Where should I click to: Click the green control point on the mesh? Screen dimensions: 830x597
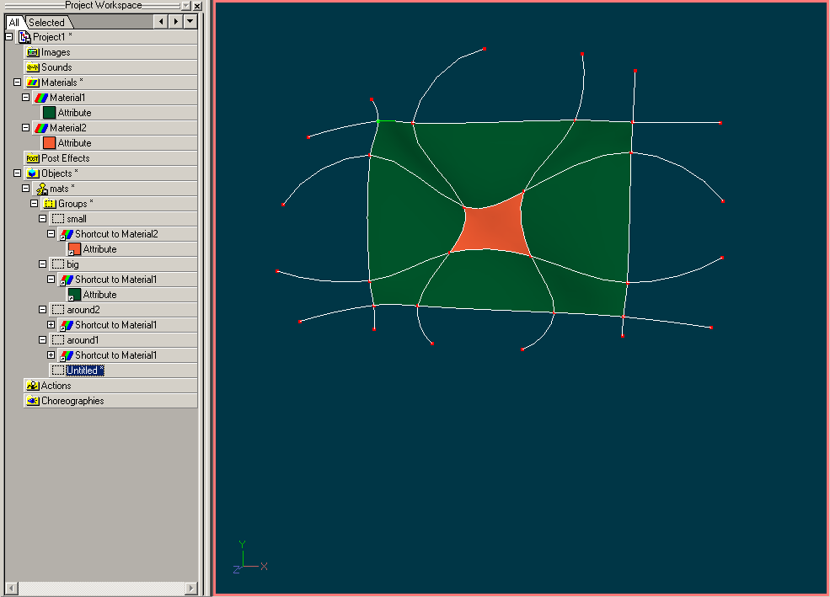click(x=378, y=121)
